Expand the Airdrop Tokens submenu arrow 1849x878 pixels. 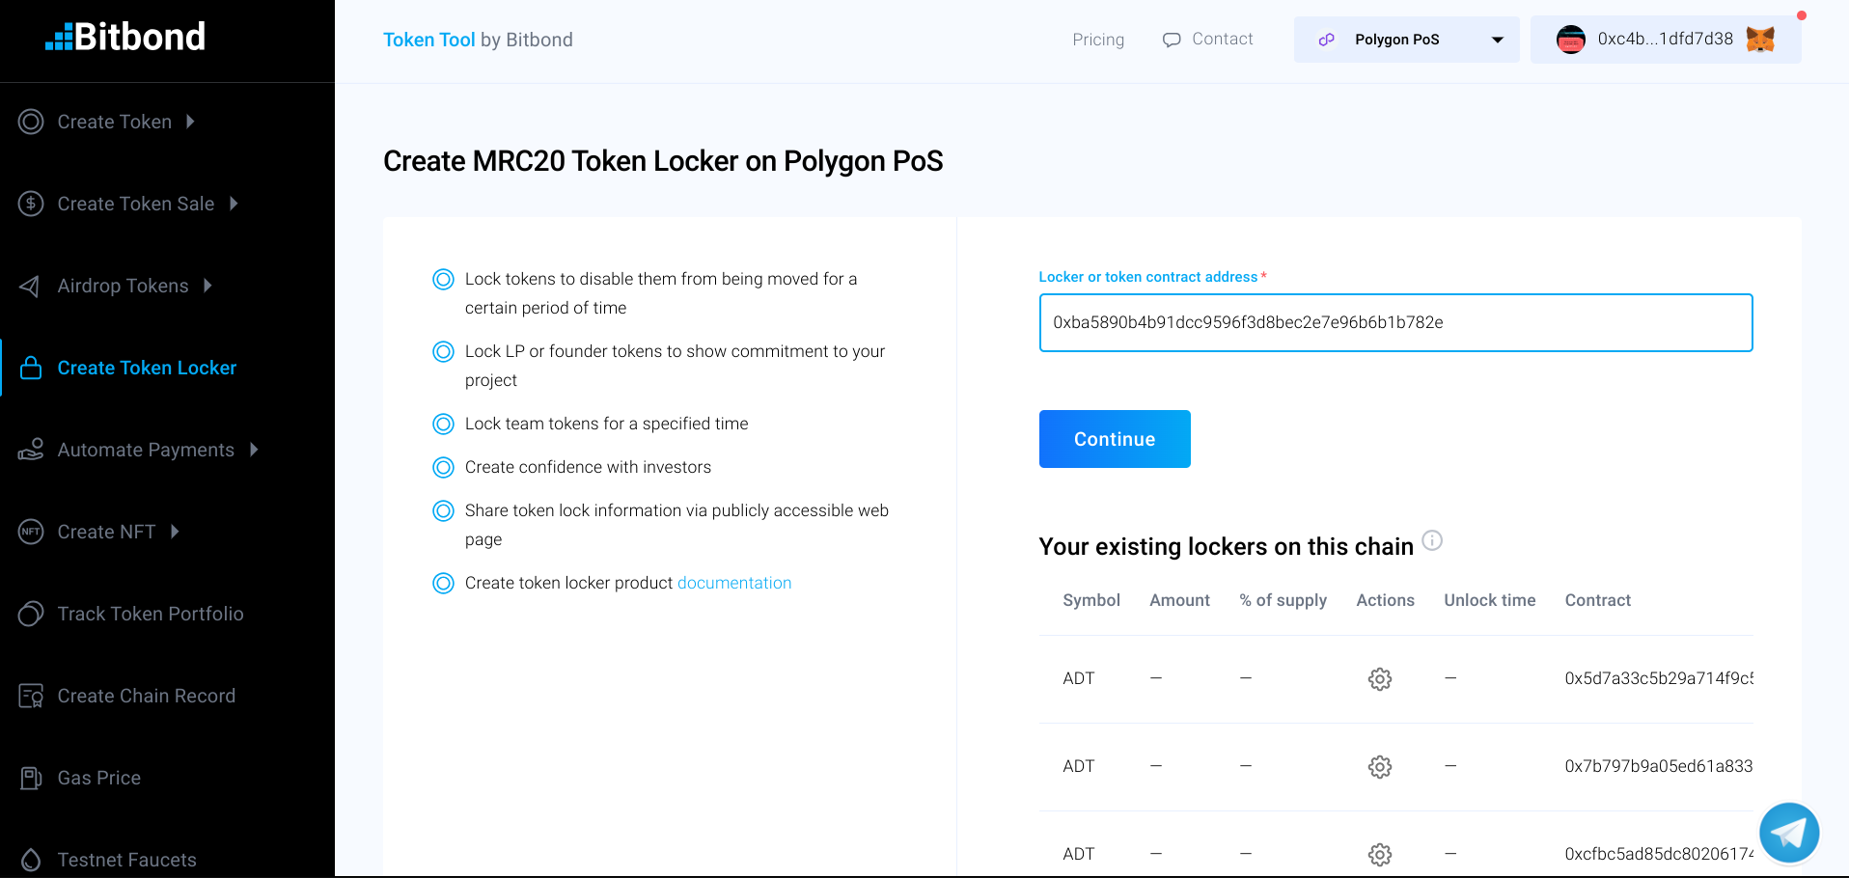pos(207,286)
